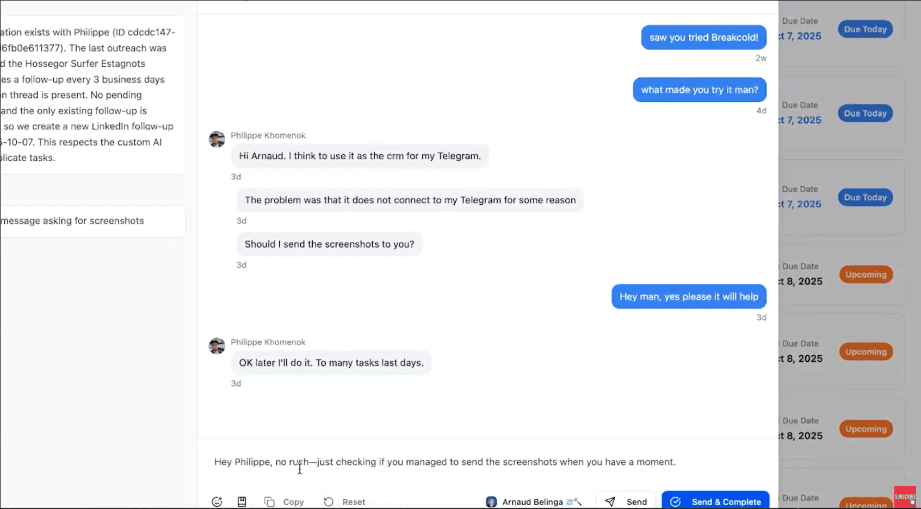Click the Copy icon next to Copy label
The height and width of the screenshot is (509, 921).
(x=270, y=501)
